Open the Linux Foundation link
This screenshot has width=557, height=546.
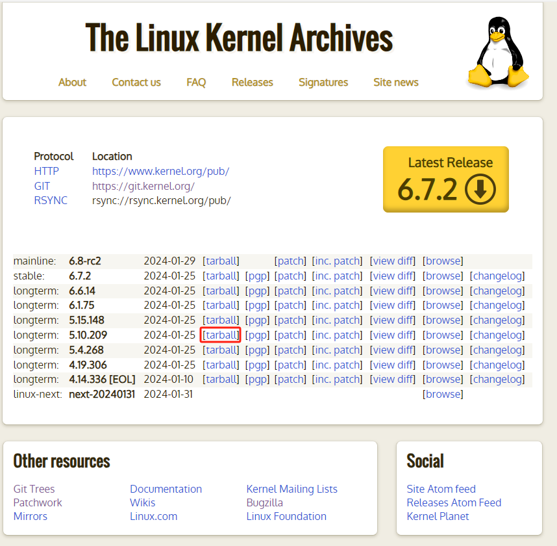pyautogui.click(x=286, y=517)
